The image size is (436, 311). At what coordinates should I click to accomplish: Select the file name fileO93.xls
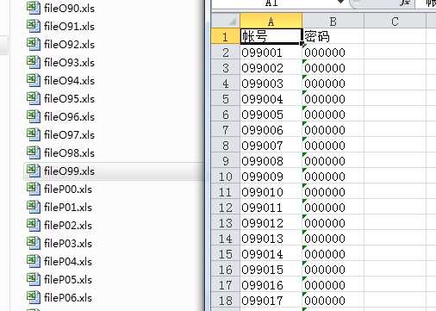coord(69,63)
